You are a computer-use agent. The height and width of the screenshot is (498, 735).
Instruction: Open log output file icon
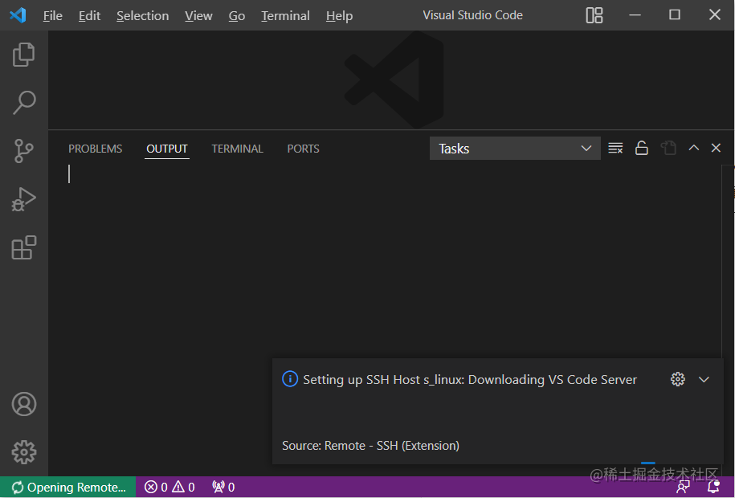(668, 148)
